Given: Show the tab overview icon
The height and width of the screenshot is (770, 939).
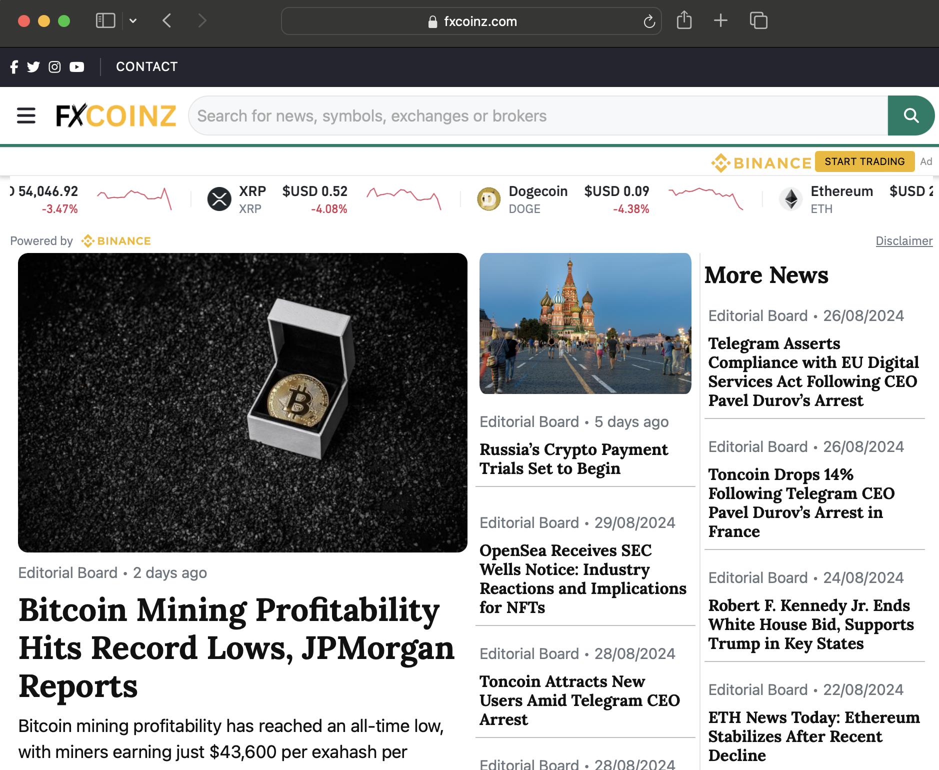Looking at the screenshot, I should tap(758, 20).
